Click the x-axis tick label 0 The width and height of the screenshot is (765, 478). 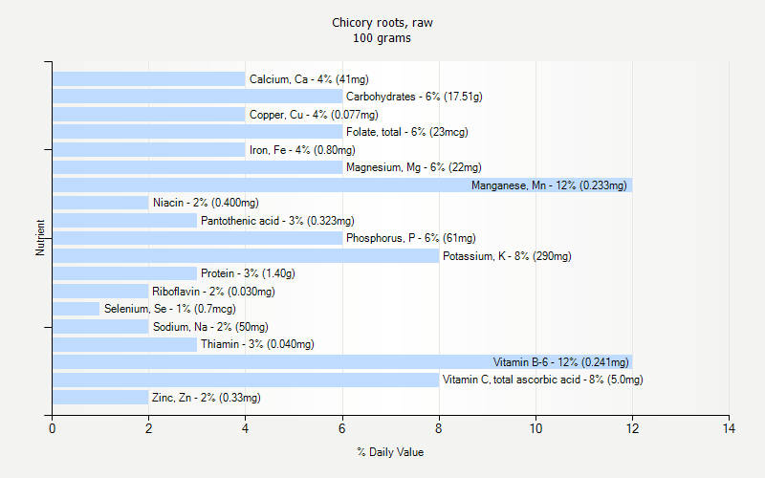(53, 428)
